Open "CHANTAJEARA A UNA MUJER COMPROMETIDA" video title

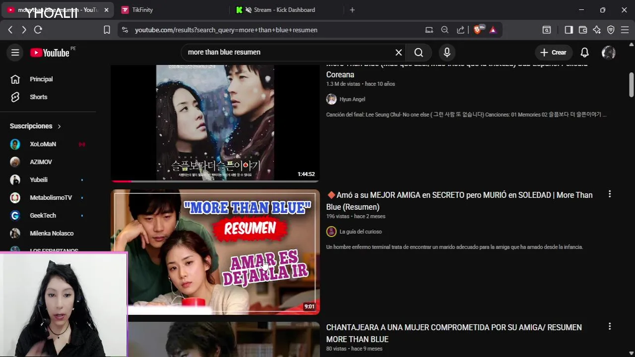(x=454, y=333)
